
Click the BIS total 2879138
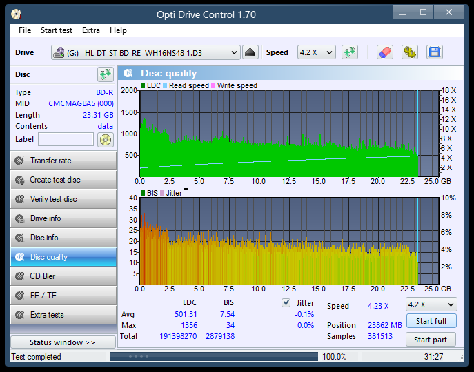[220, 336]
